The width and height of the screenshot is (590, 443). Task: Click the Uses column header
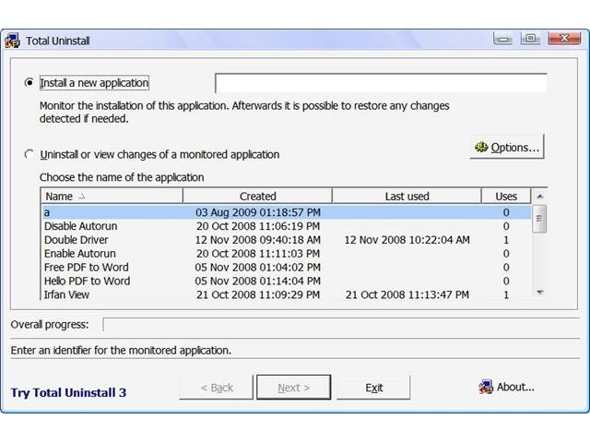(x=506, y=197)
